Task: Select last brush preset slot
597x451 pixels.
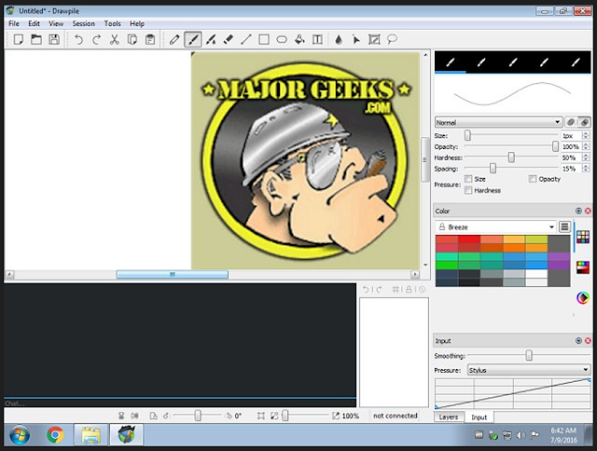Action: point(576,61)
